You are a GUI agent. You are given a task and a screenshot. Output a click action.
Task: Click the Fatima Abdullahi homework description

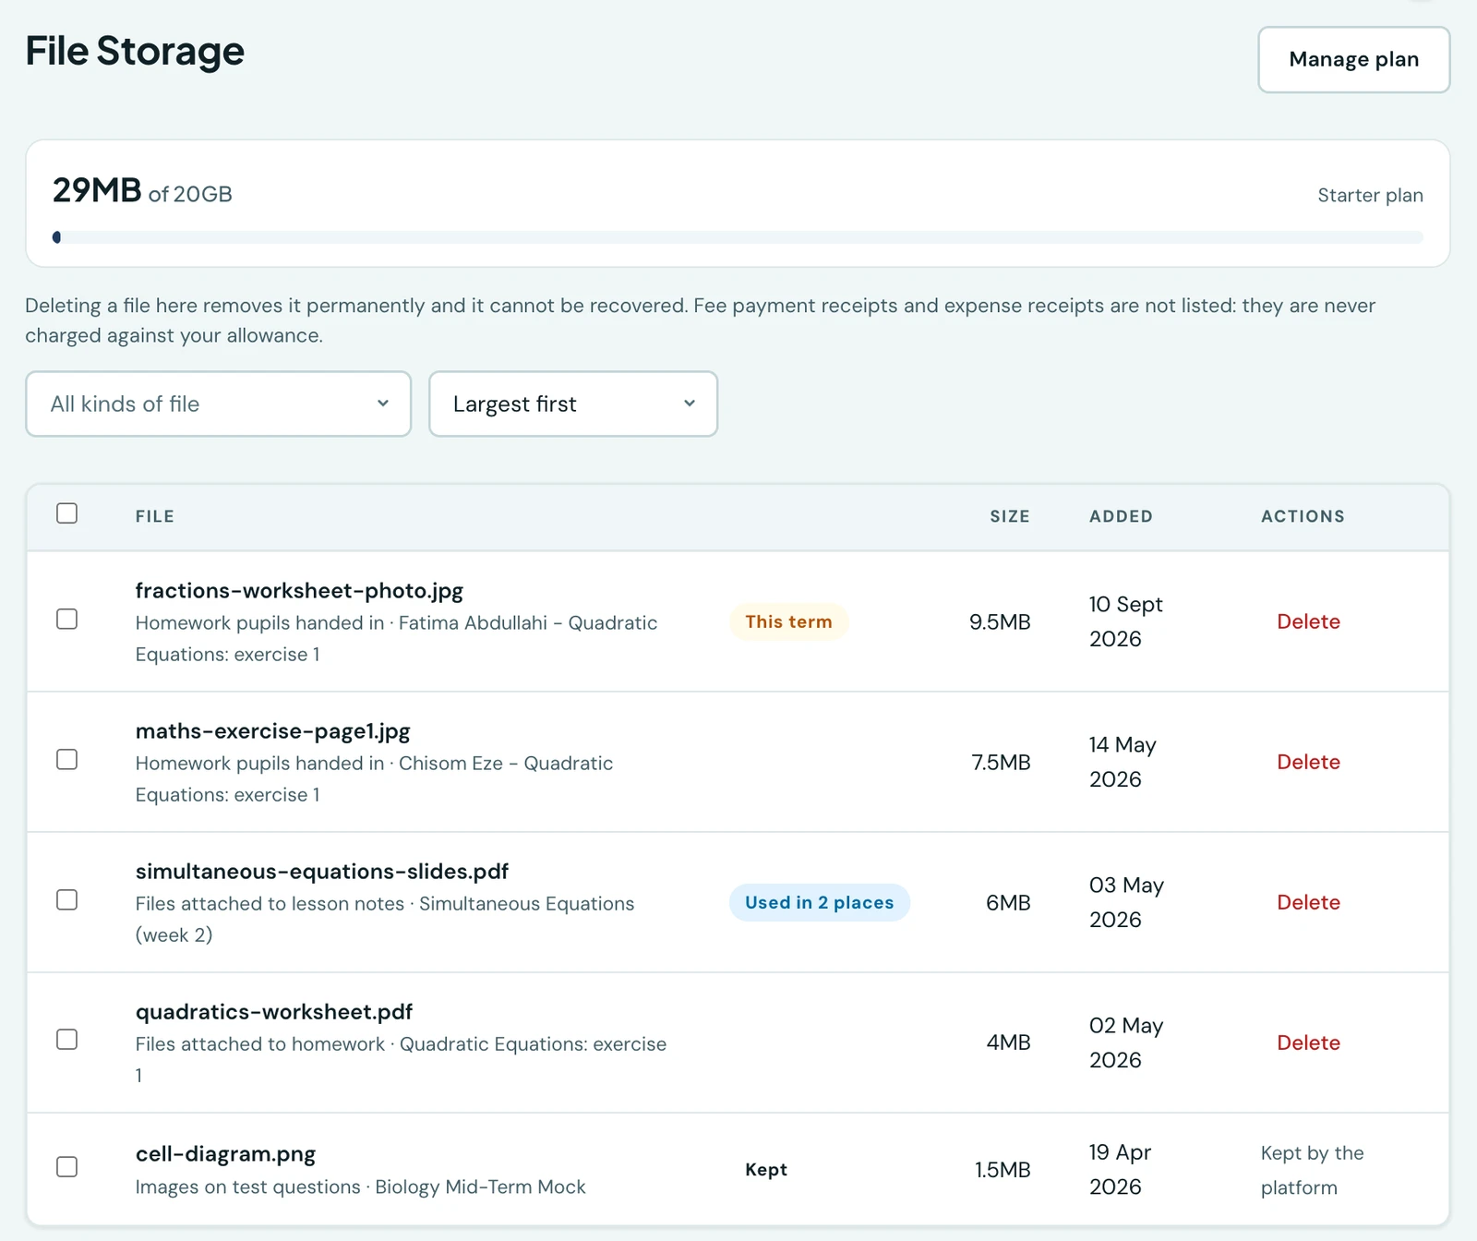[x=396, y=638]
